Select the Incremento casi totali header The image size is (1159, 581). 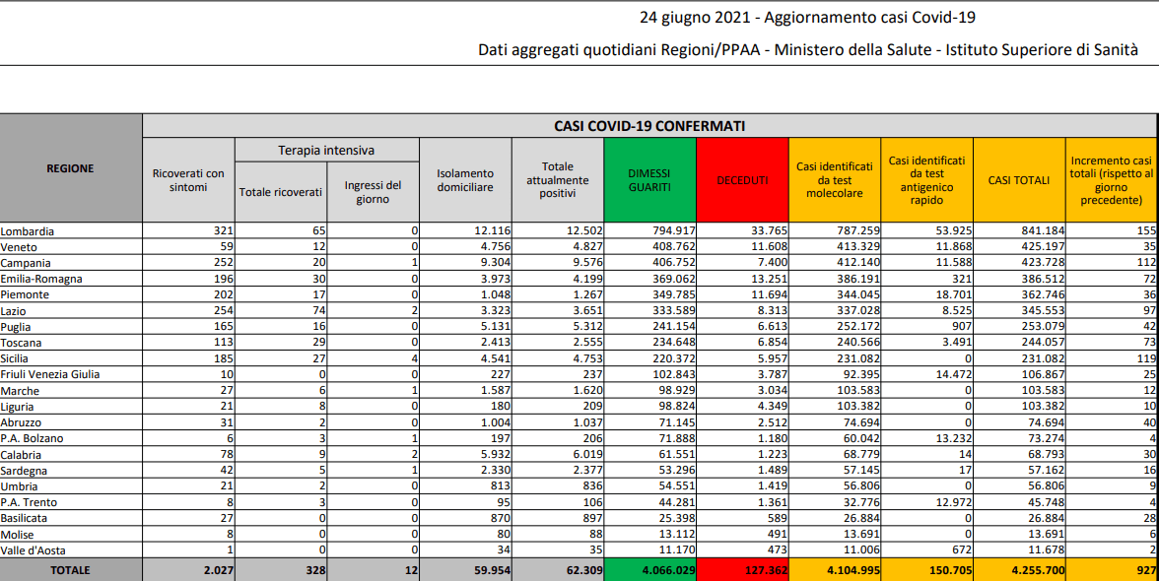click(x=1111, y=179)
